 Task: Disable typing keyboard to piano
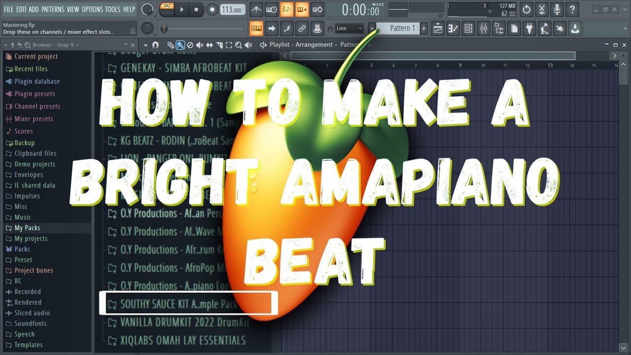pos(256,28)
